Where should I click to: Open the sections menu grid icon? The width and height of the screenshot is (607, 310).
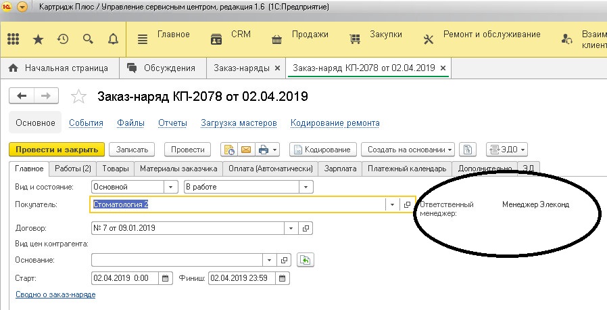click(x=13, y=40)
